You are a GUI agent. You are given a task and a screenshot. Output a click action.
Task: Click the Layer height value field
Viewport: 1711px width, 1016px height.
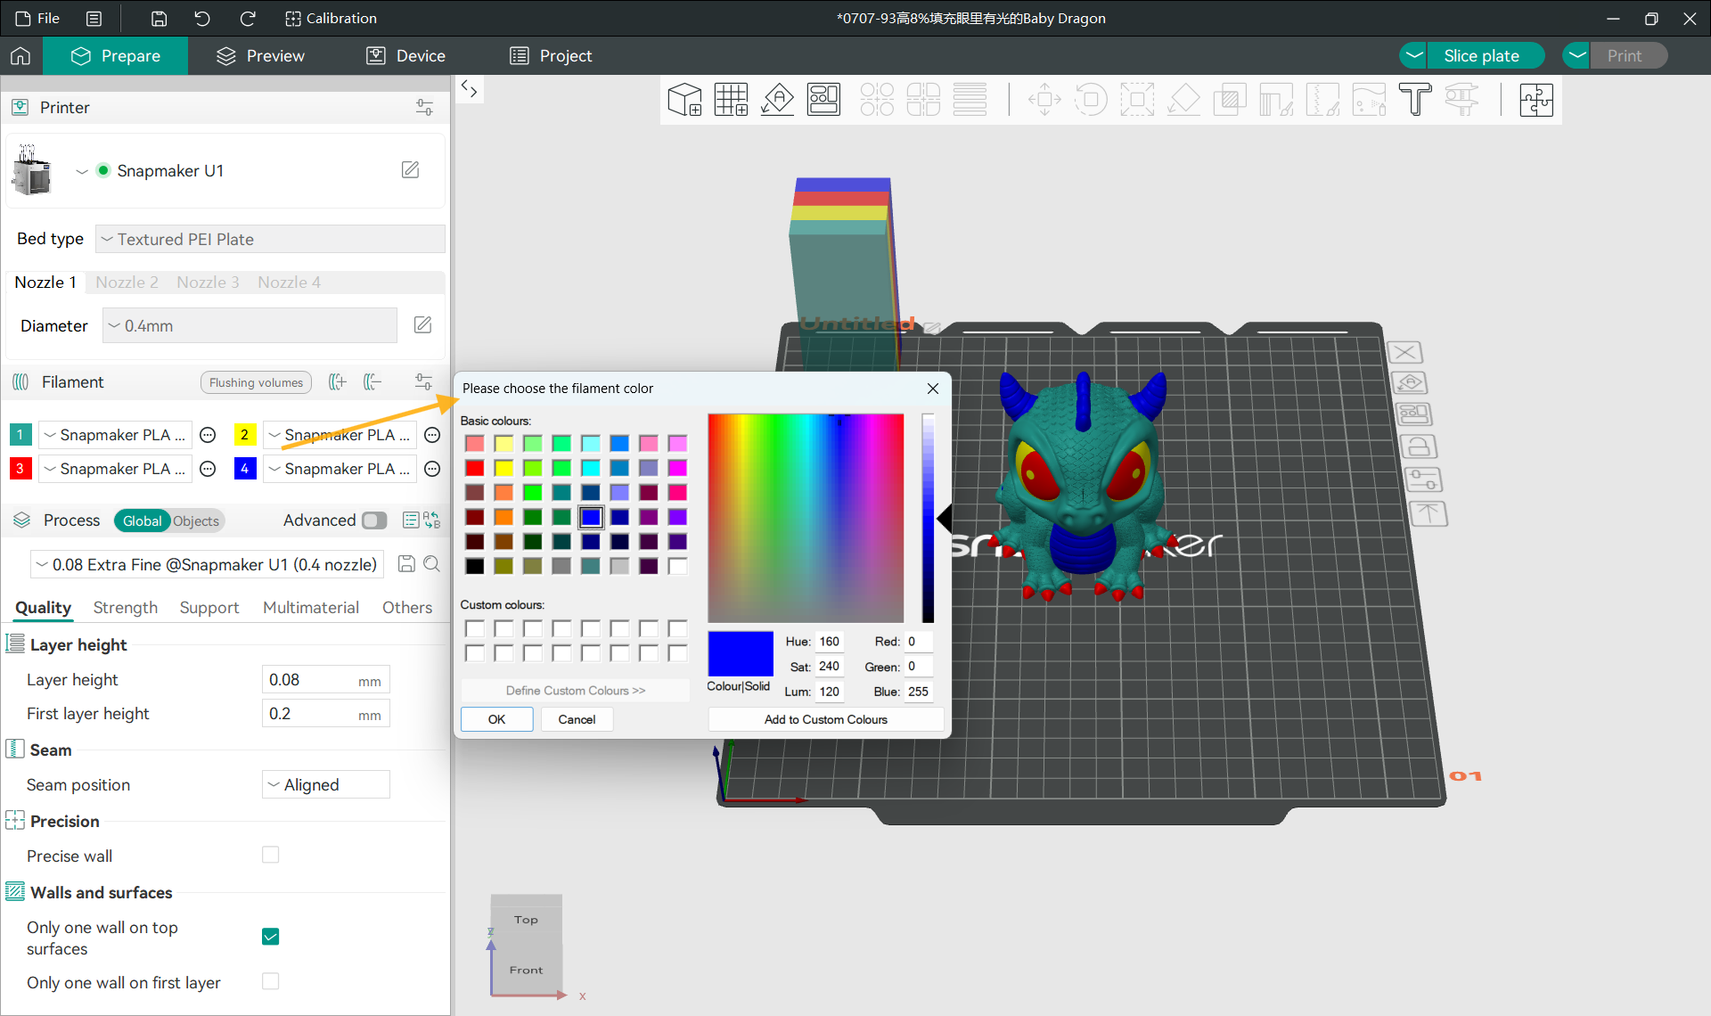[x=310, y=680]
